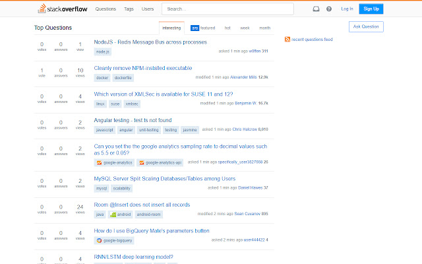Open 'Room @Insert does not insert all records'

coord(142,205)
